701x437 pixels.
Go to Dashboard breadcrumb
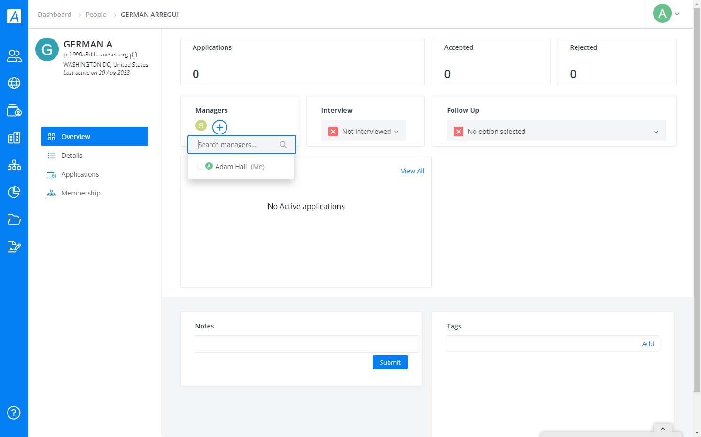pos(55,15)
